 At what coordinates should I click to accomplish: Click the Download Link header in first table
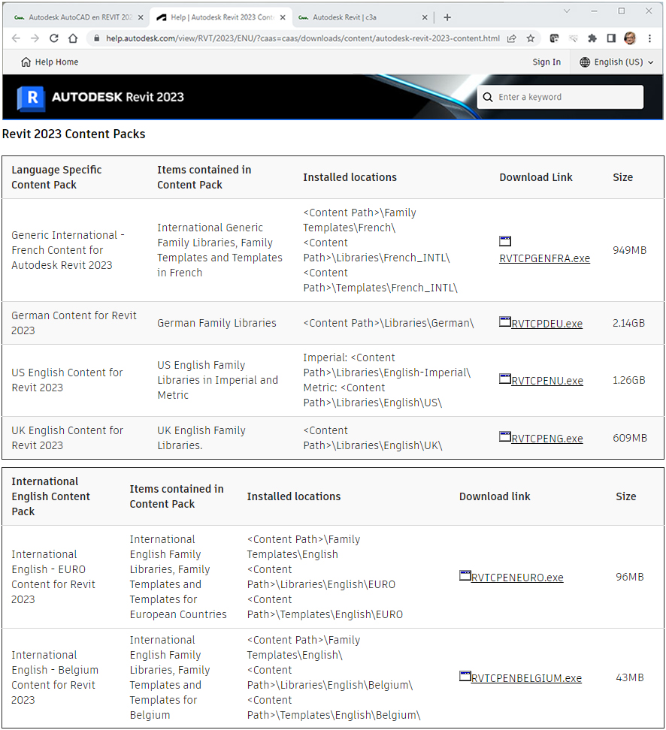(x=536, y=177)
